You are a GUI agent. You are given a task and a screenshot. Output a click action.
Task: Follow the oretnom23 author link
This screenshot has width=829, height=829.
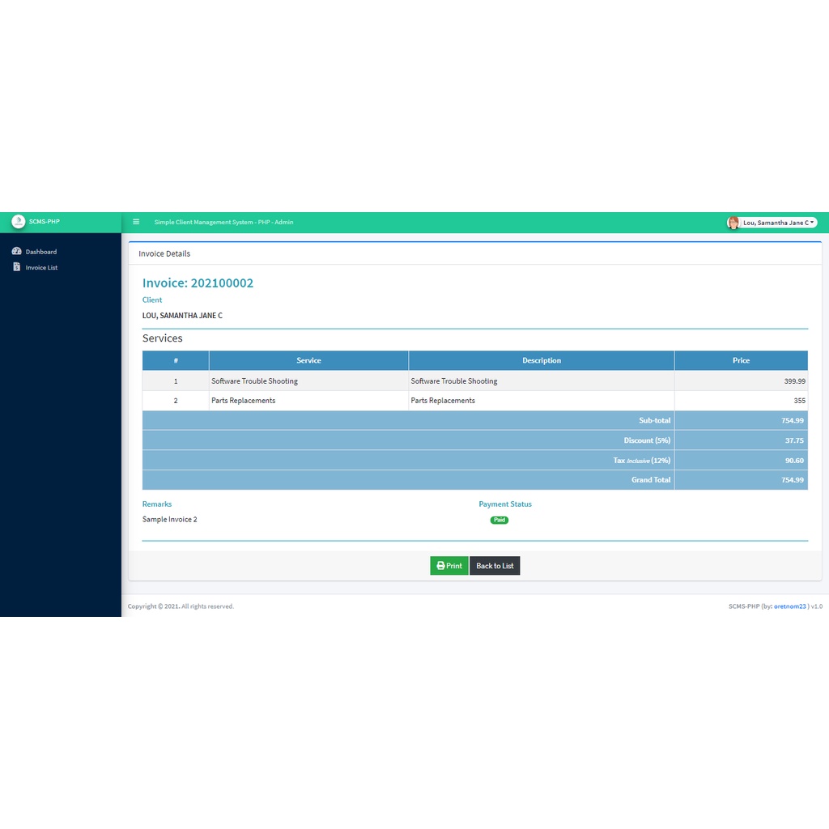point(789,606)
